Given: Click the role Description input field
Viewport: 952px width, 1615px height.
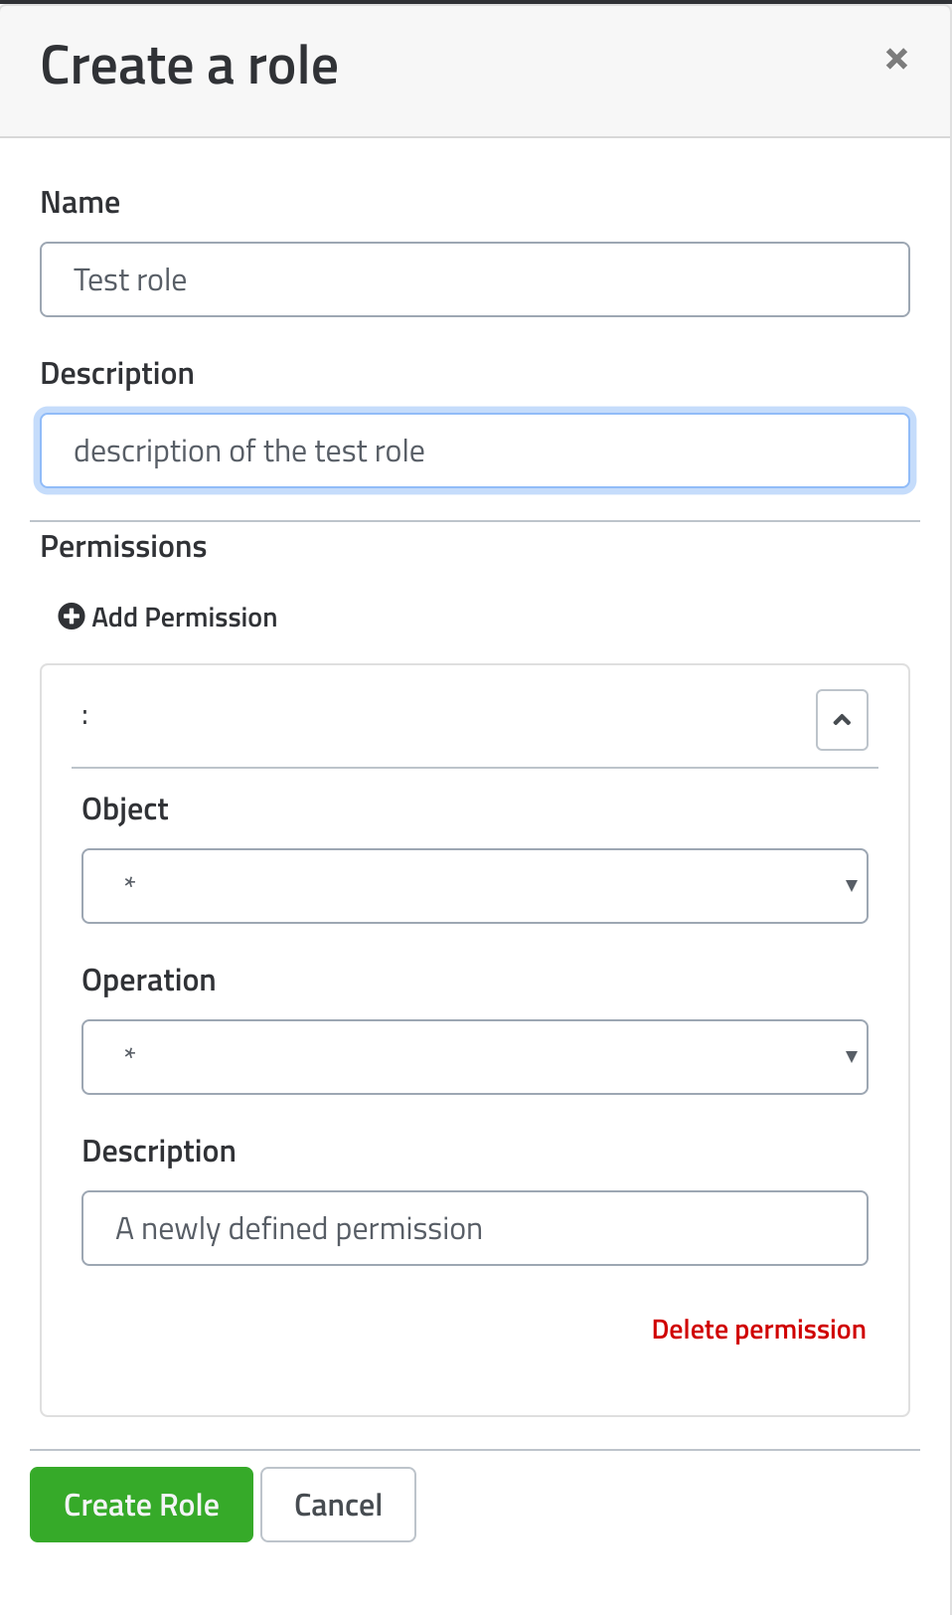Looking at the screenshot, I should (475, 450).
